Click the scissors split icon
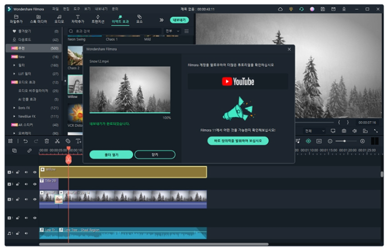Viewport: 388px width, 249px height. pos(57,141)
